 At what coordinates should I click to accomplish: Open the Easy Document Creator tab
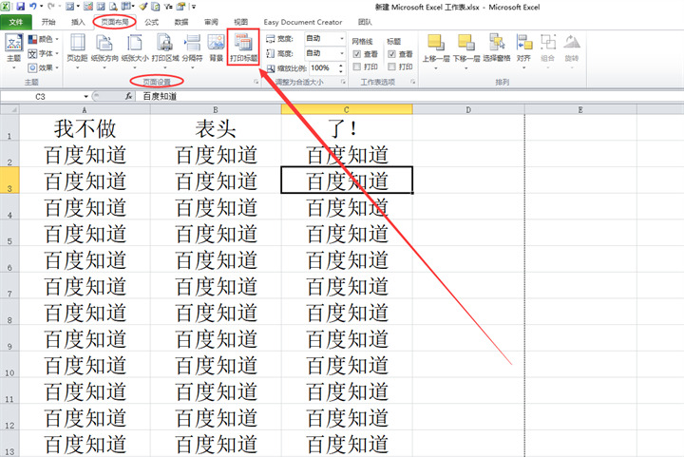(303, 22)
